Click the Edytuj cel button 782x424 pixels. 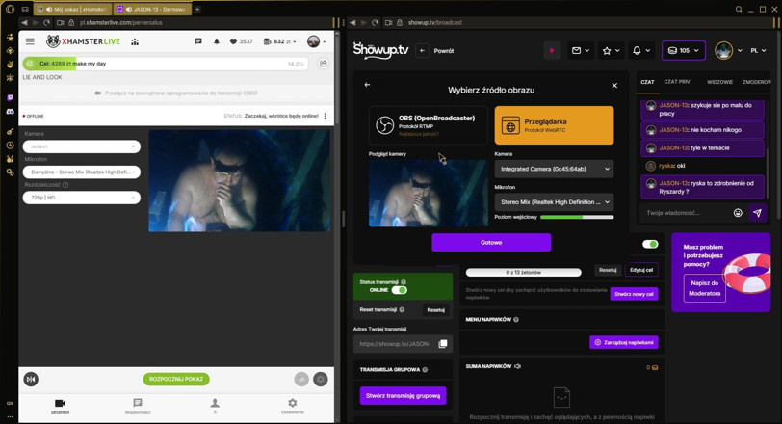click(x=641, y=270)
